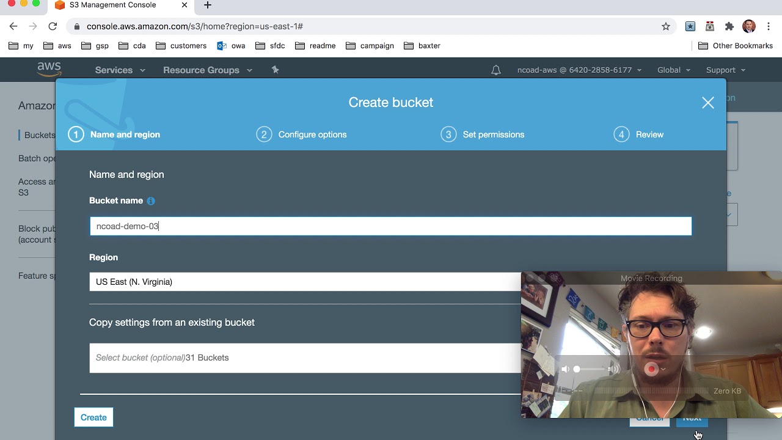
Task: Open a new browser tab
Action: (x=208, y=5)
